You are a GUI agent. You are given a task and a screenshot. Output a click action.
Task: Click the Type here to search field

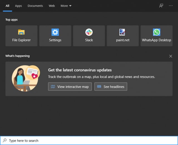tap(89, 141)
